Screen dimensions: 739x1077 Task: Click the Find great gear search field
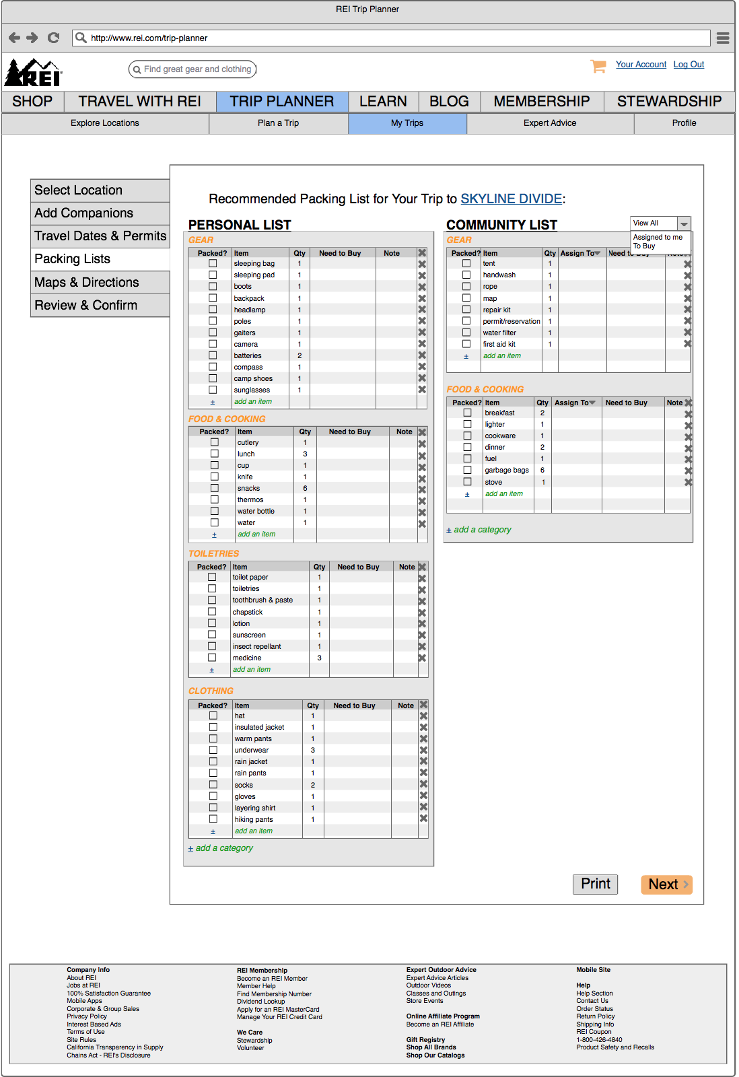[x=192, y=69]
